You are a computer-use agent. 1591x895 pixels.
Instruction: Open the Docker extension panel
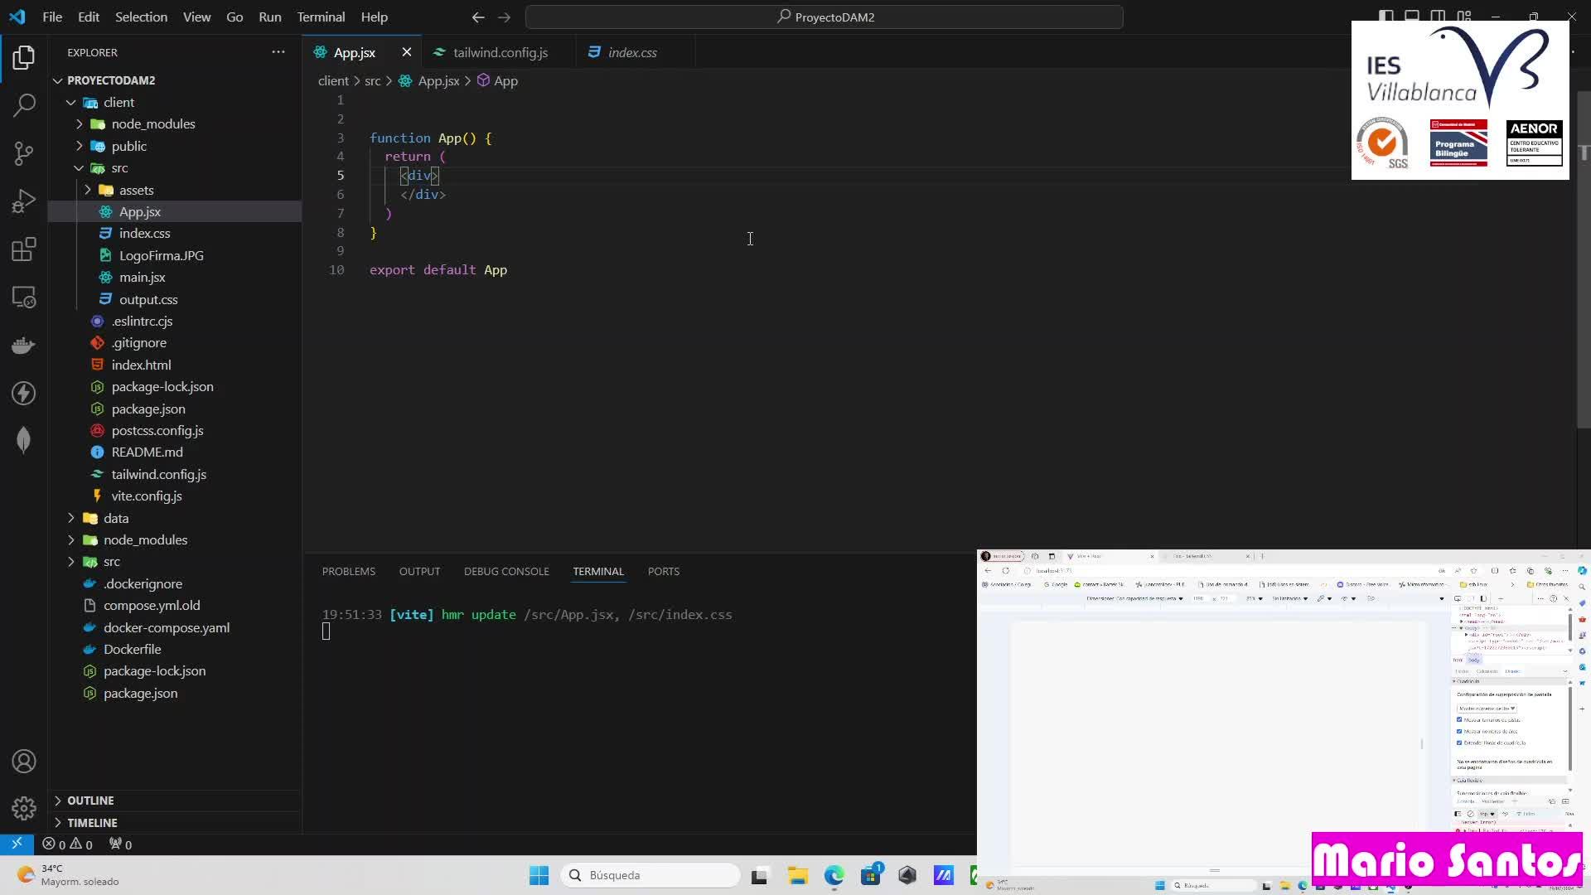[24, 345]
